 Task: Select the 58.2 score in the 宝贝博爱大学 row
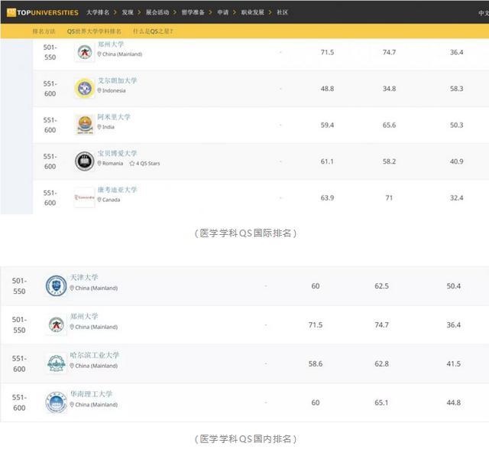click(x=389, y=161)
